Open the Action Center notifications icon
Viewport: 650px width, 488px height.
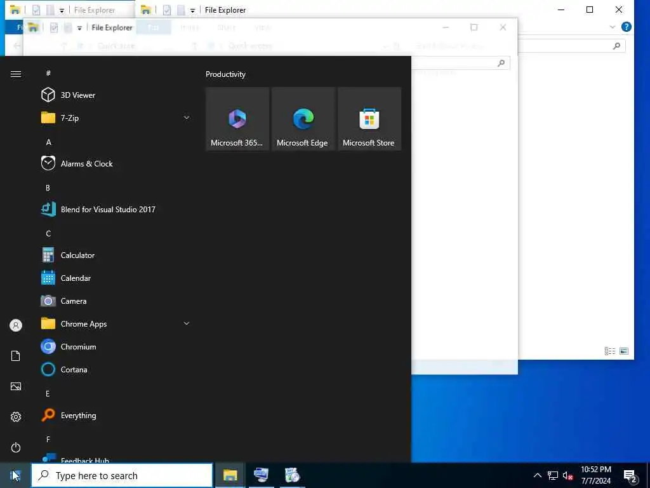pos(630,476)
